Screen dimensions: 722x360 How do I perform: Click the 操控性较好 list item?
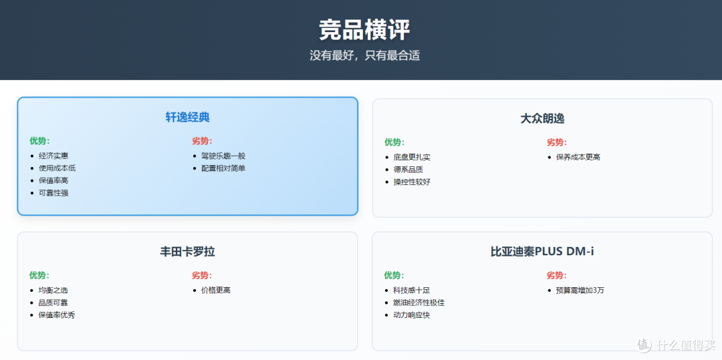click(412, 182)
